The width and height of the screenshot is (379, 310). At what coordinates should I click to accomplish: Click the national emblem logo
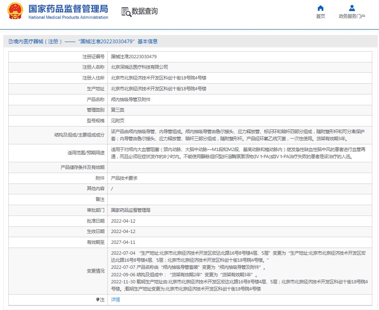coord(15,11)
